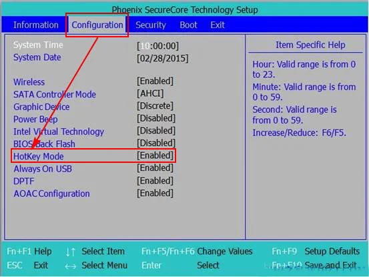Toggle Power Beep Disabled value
Screen dimensions: 369x277
pos(156,118)
